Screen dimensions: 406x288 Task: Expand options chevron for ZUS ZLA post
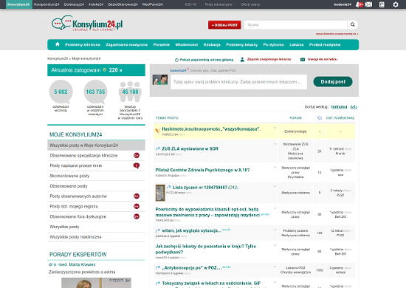tap(275, 144)
